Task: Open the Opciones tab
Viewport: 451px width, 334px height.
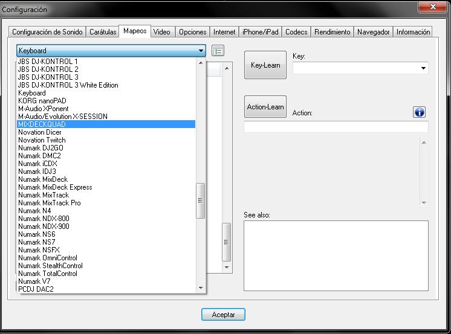Action: pos(192,32)
